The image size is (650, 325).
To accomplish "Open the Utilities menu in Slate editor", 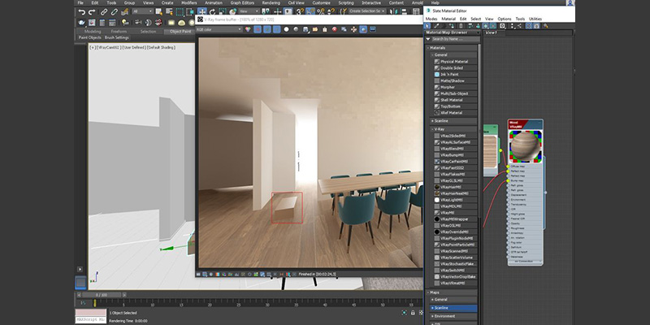I will tap(535, 19).
